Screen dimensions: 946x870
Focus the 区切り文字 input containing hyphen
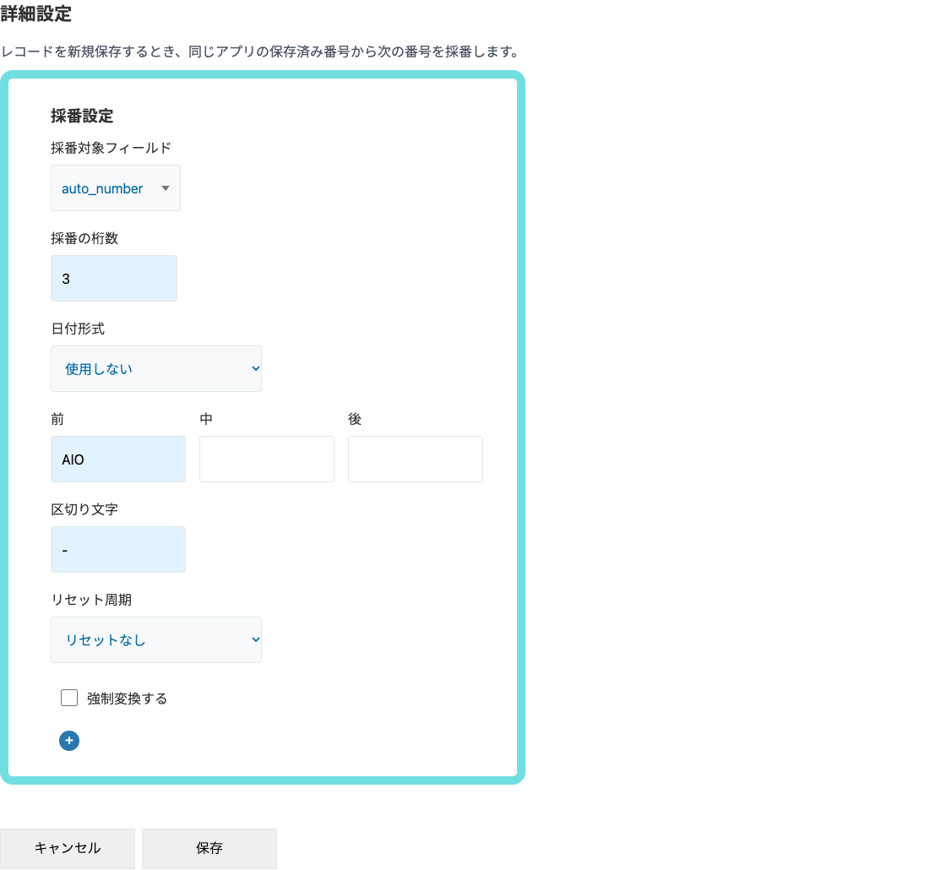click(x=118, y=550)
